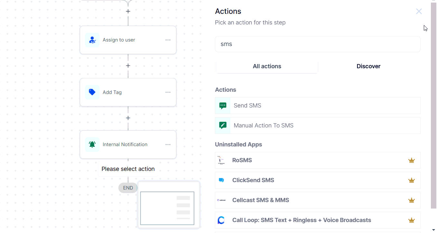437x233 pixels.
Task: Click the action search field containing sms
Action: tap(317, 44)
